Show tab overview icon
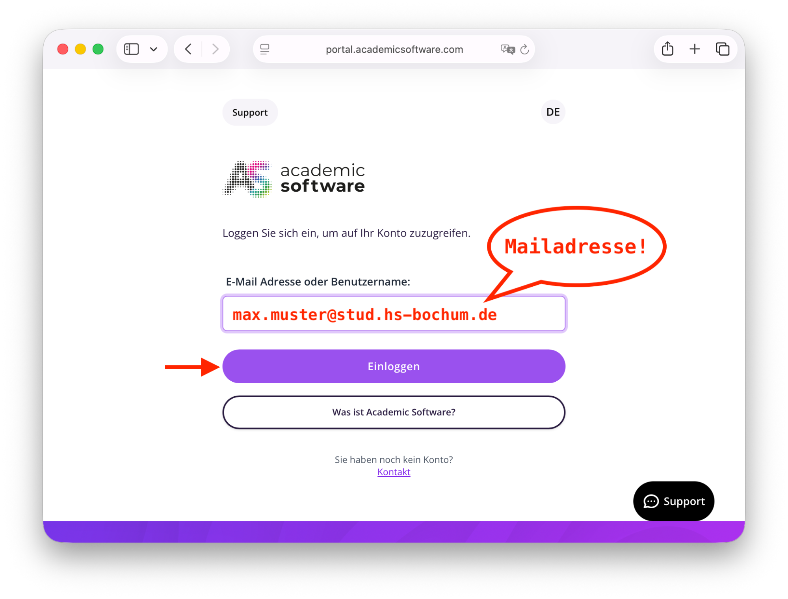Viewport: 788px width, 599px height. tap(723, 49)
